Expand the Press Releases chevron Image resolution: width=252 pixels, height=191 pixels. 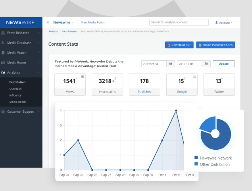[x=38, y=33]
